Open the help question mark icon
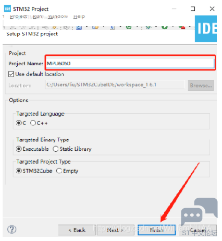This screenshot has width=222, height=241. [x=12, y=230]
